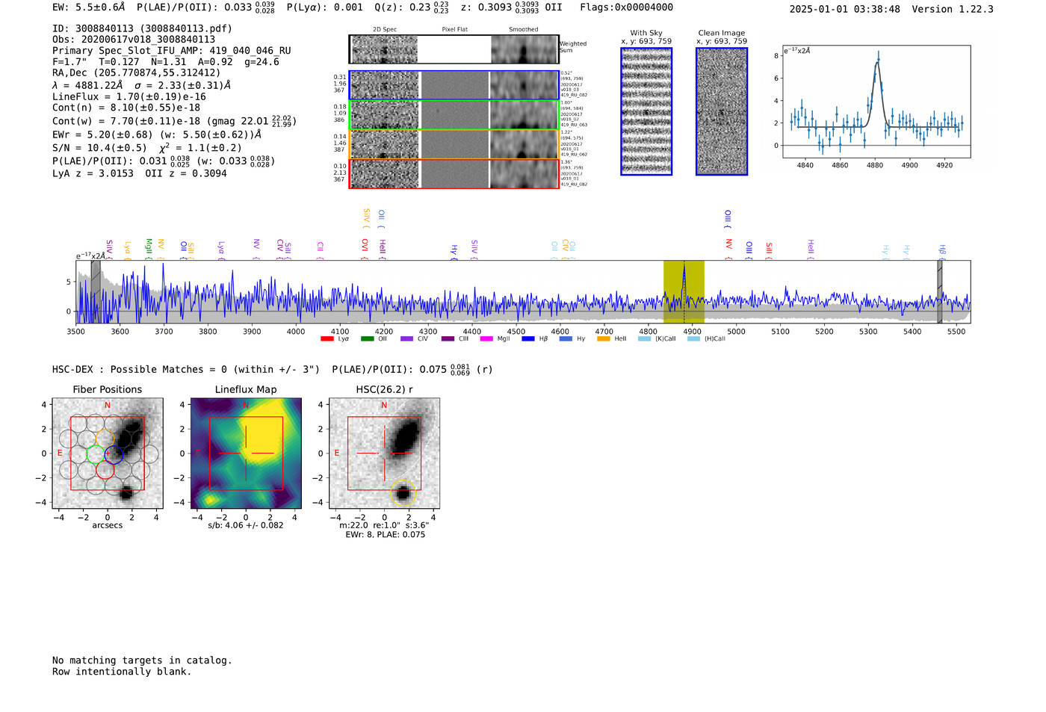Click the yellow highlighted emission line region
This screenshot has height=712, width=1046.
pos(684,291)
